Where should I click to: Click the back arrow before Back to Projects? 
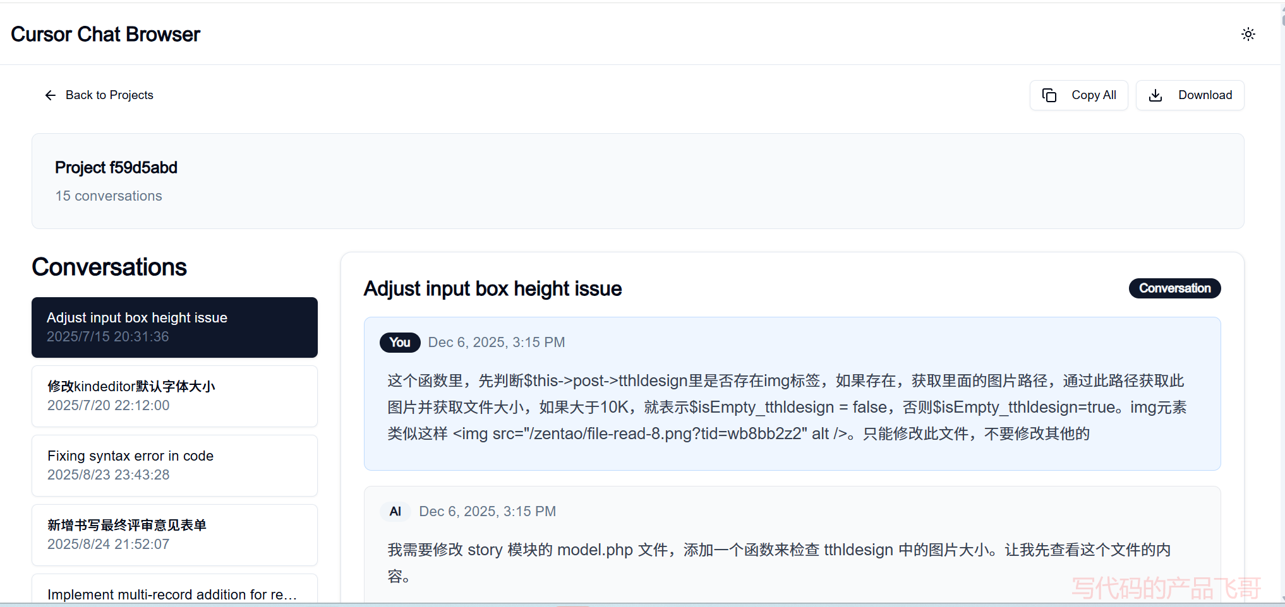pos(51,95)
